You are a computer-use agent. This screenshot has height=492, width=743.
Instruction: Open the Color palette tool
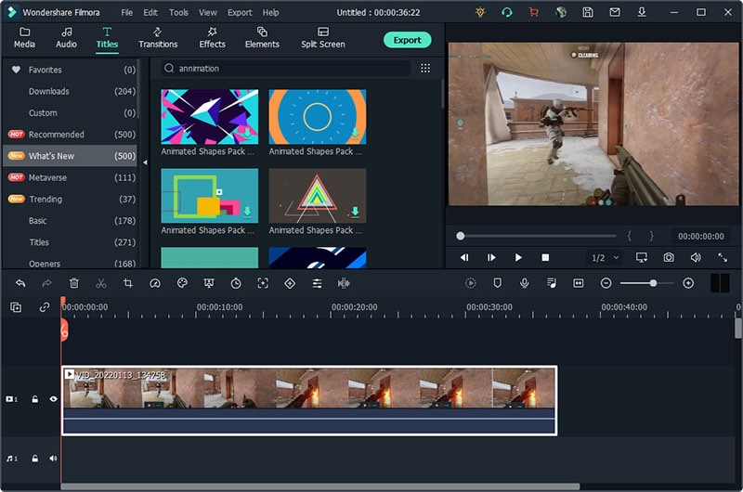pyautogui.click(x=182, y=283)
